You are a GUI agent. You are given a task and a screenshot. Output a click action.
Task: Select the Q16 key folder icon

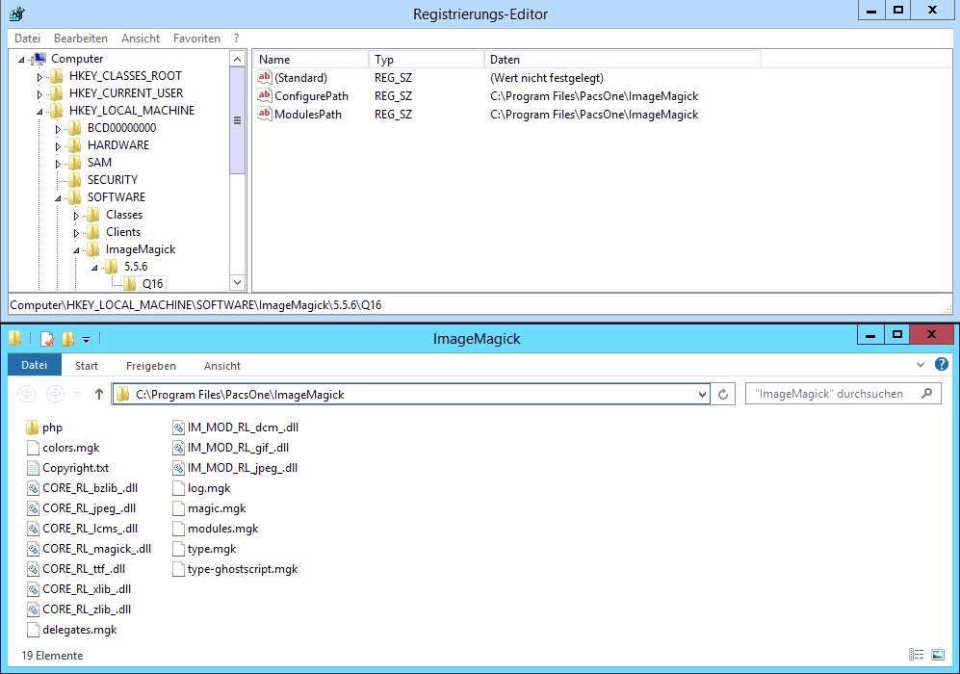tap(130, 283)
